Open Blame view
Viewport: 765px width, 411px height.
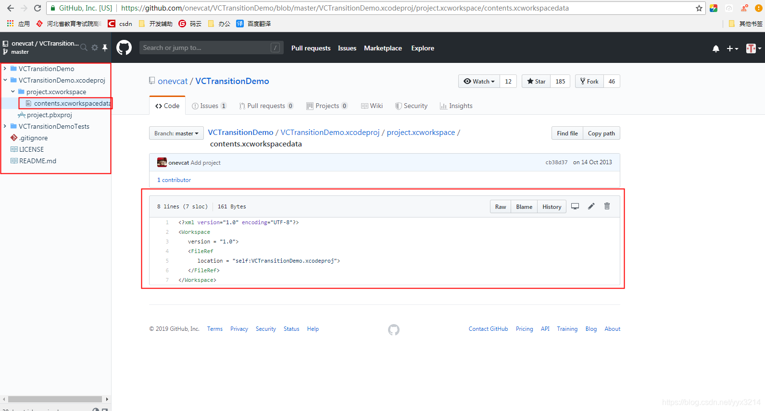point(524,206)
